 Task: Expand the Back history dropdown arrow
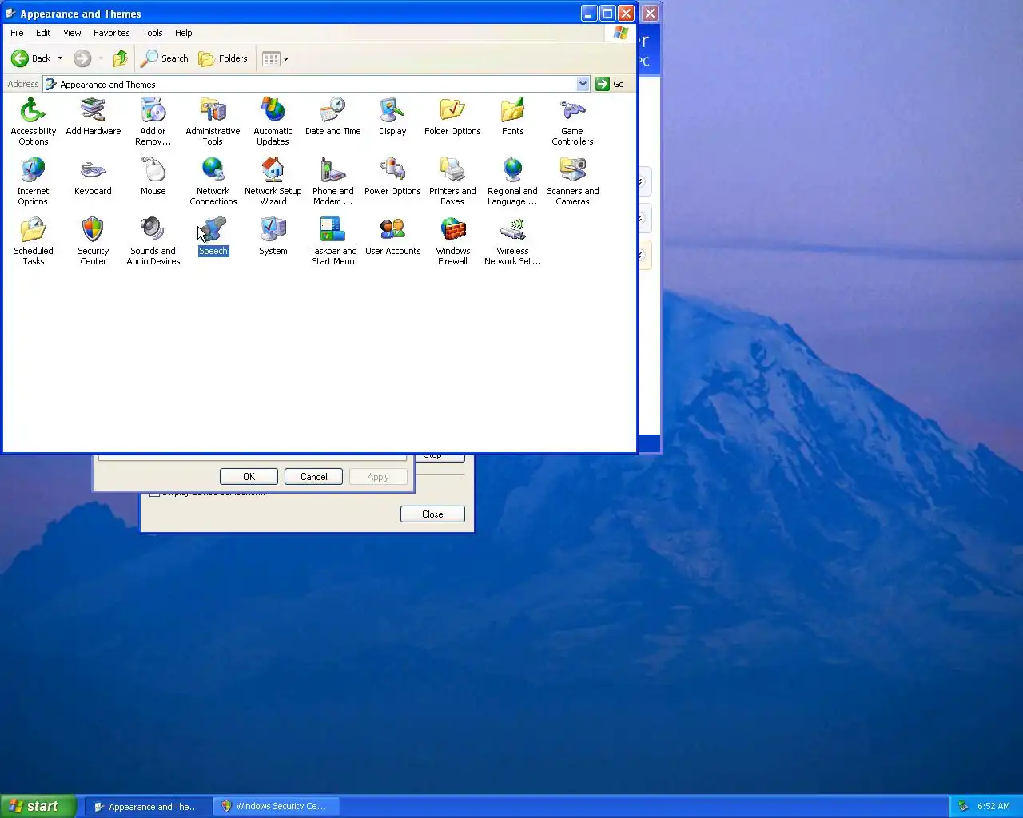(x=60, y=58)
